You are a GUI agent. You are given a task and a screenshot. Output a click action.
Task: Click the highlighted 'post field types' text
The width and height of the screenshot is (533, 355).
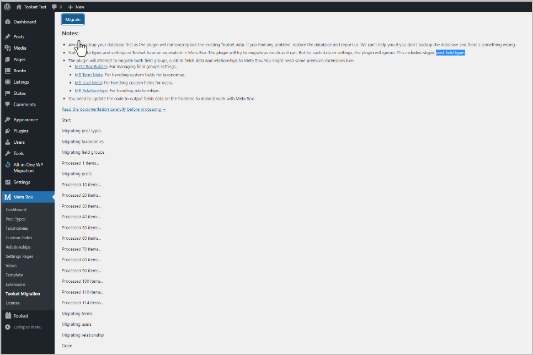pos(450,53)
